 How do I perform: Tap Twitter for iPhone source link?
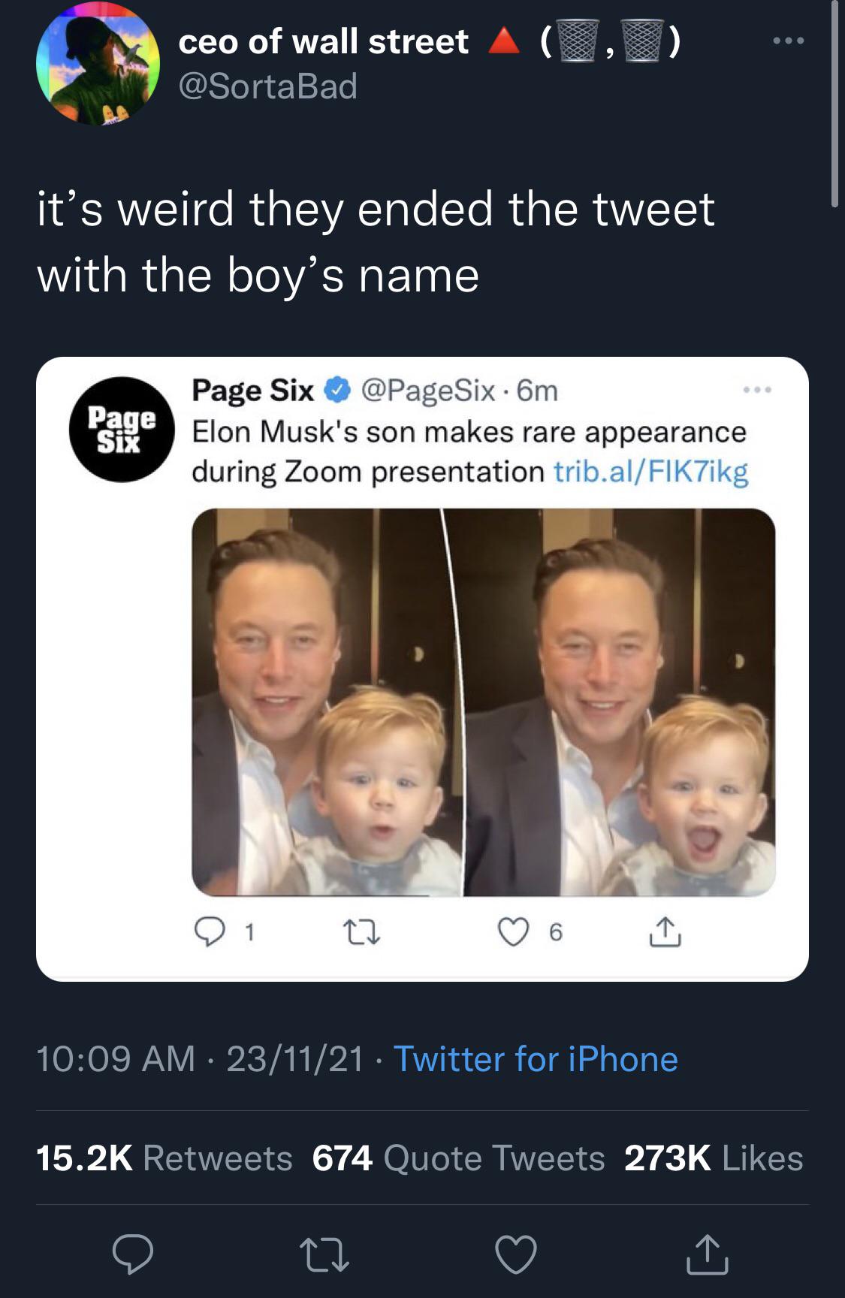pos(536,1059)
